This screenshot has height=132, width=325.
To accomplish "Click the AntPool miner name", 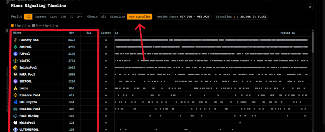I will tap(25, 47).
